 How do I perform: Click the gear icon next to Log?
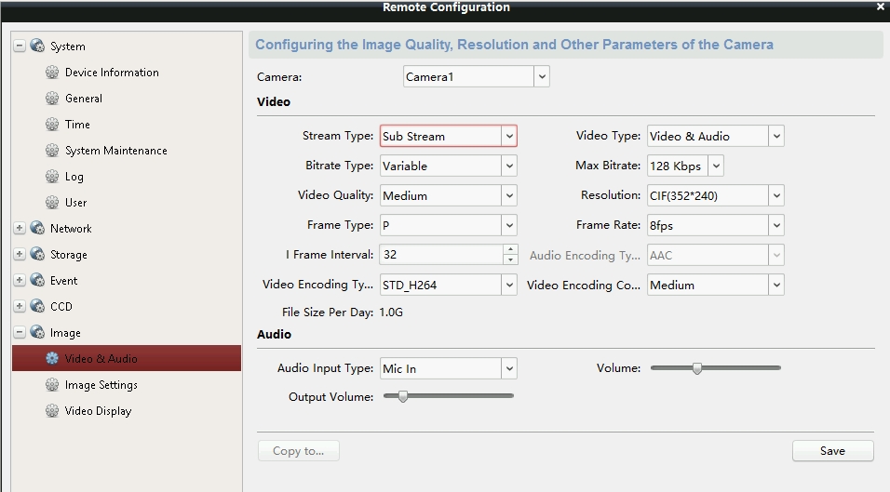point(52,177)
